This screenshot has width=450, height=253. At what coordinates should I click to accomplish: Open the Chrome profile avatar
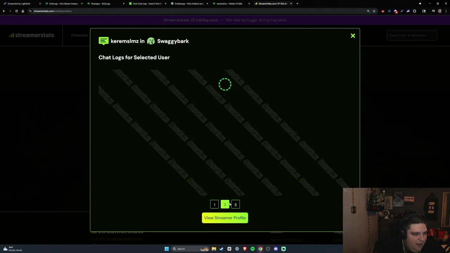(x=440, y=11)
